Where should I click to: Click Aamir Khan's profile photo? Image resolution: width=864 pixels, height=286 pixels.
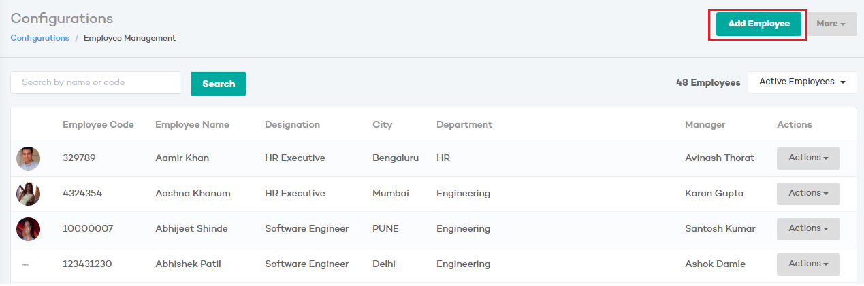(x=29, y=158)
